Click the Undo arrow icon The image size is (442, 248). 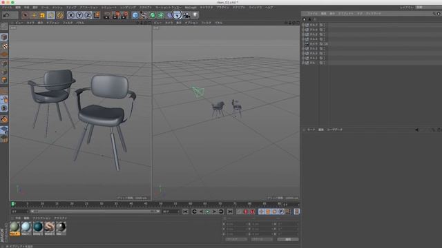(x=6, y=15)
